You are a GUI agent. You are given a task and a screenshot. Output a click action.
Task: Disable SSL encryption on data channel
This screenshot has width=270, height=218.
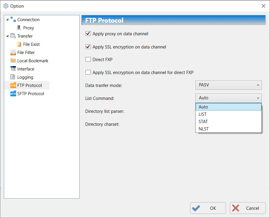pos(88,47)
